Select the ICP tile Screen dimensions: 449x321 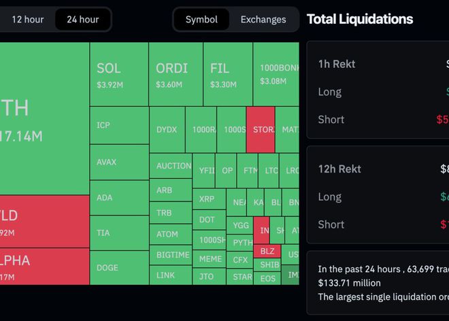(x=120, y=125)
